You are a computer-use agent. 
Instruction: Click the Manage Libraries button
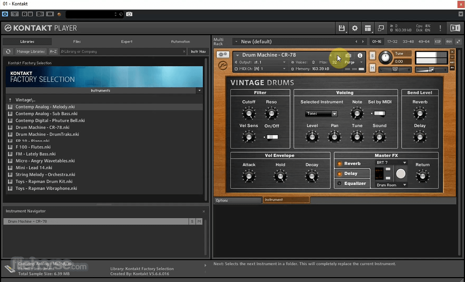pyautogui.click(x=31, y=51)
